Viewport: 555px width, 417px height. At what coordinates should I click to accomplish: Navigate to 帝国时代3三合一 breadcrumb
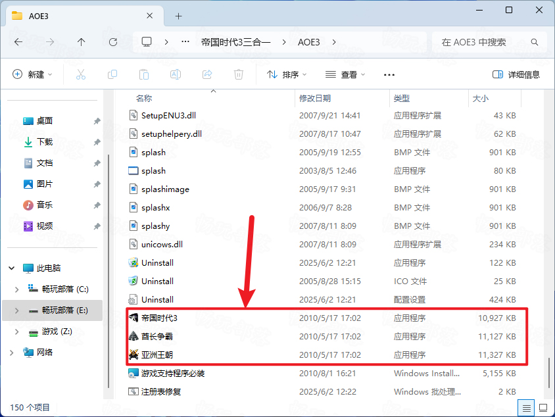[235, 42]
